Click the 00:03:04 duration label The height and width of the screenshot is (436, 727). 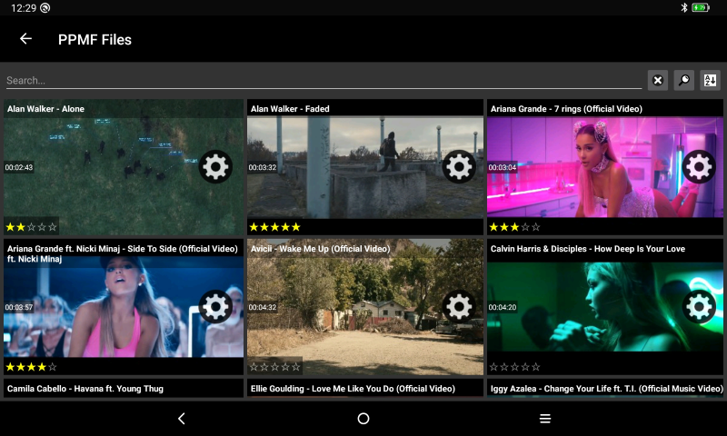coord(503,167)
